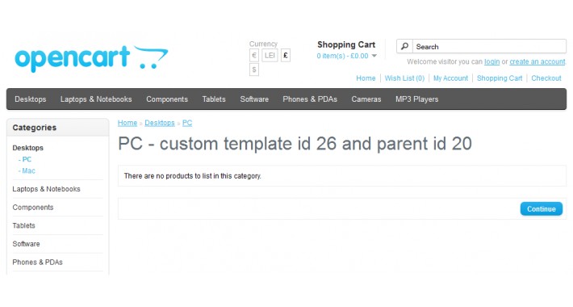This screenshot has width=573, height=307.
Task: Select the Euro currency icon
Action: (254, 55)
